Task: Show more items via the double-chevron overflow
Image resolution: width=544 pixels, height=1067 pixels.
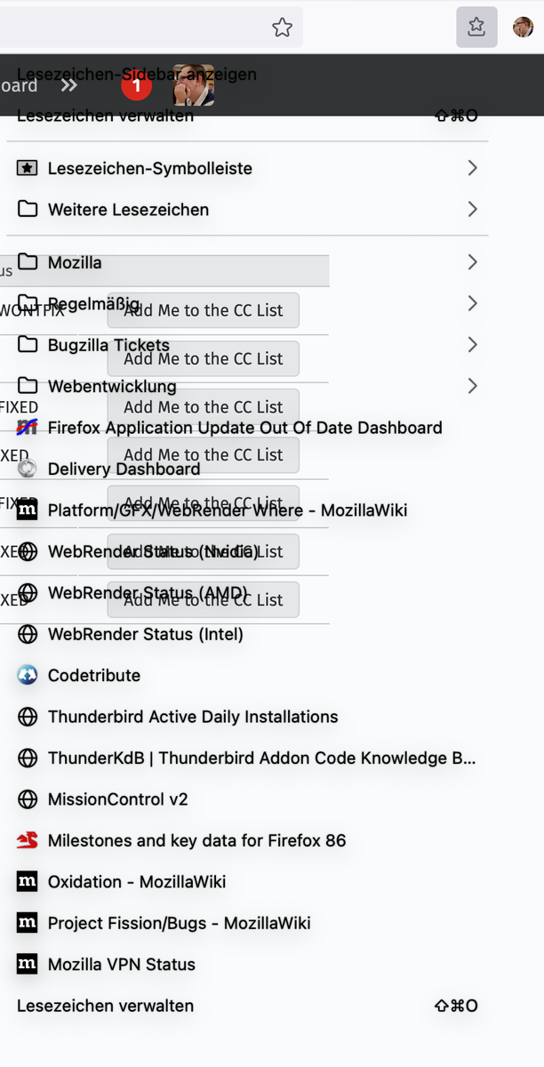Action: 69,85
